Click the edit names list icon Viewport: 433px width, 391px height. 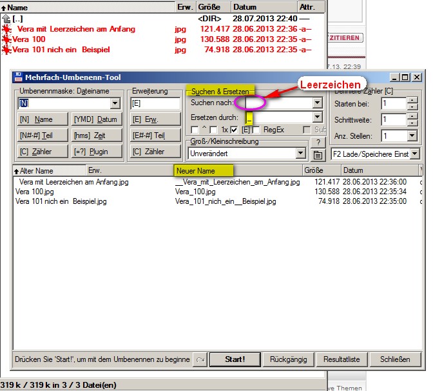[x=317, y=155]
